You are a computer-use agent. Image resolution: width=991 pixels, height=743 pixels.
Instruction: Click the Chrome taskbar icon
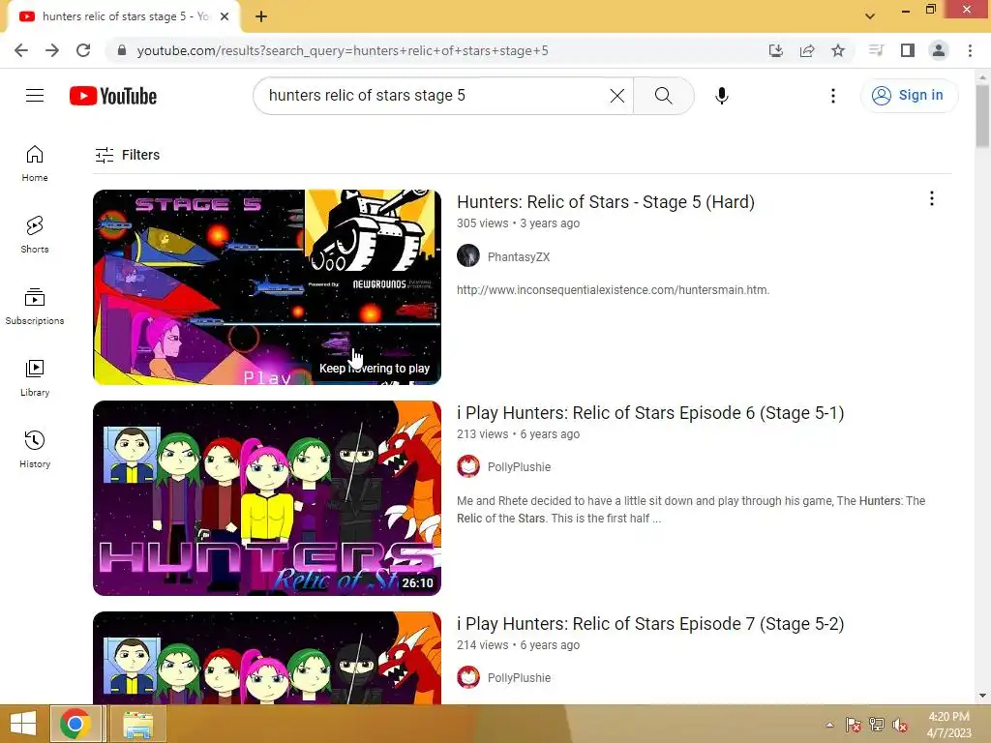pos(75,724)
